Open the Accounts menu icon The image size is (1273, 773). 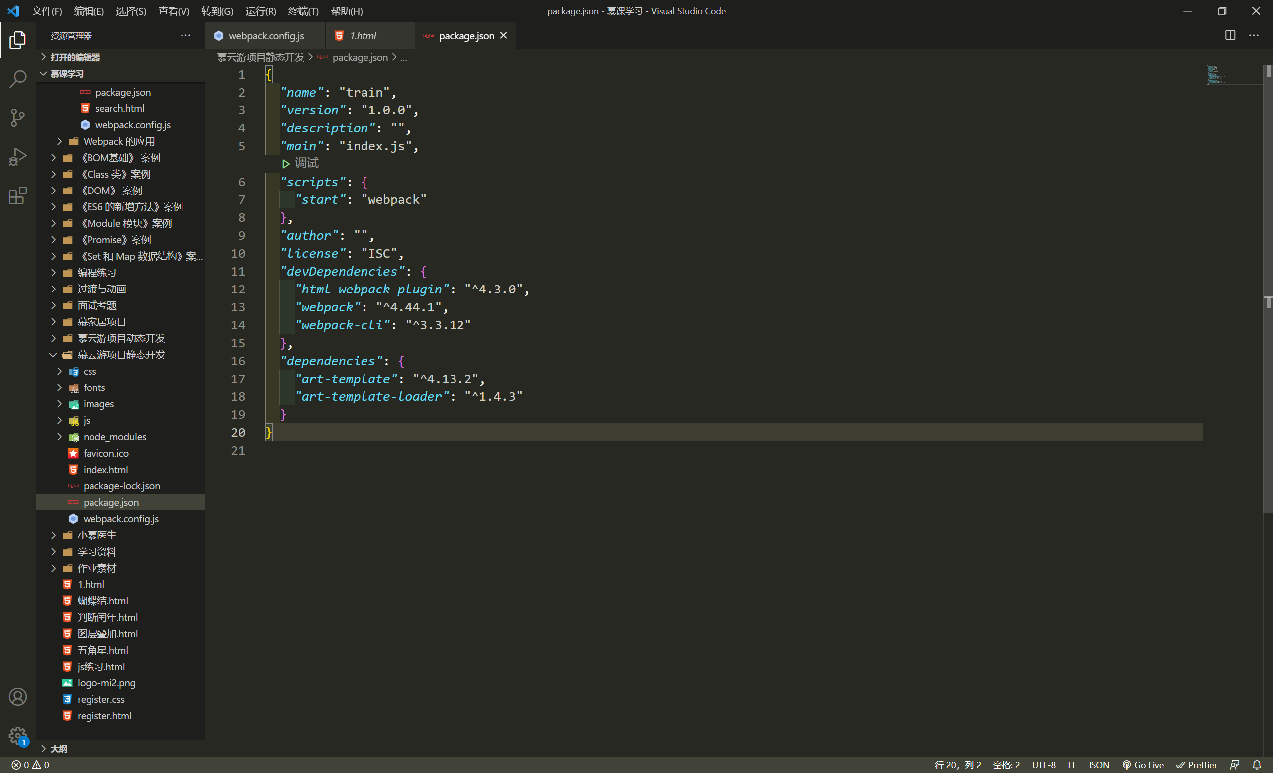(17, 696)
